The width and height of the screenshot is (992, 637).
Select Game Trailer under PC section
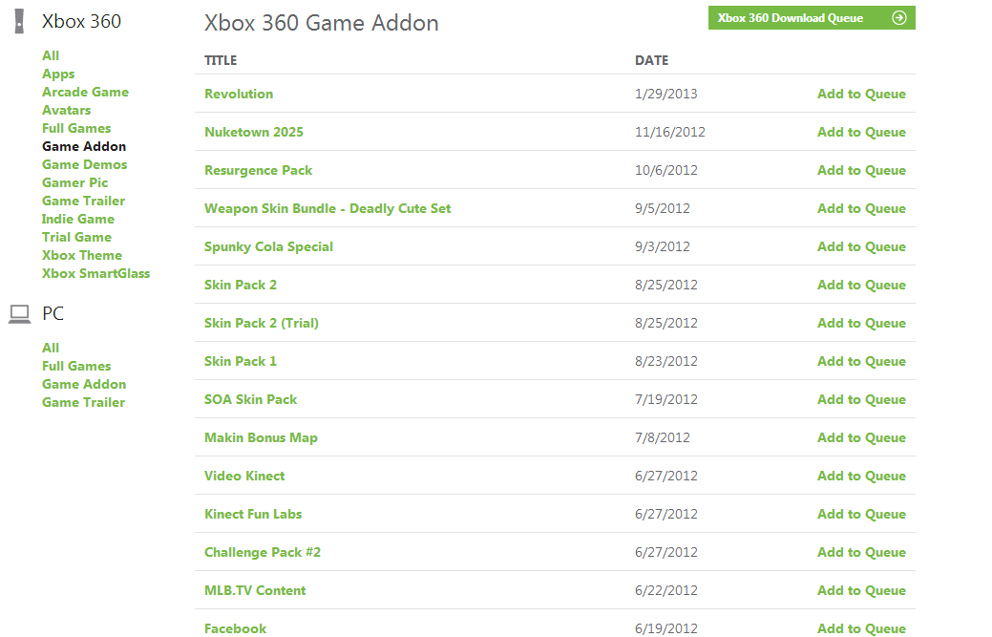pyautogui.click(x=83, y=402)
